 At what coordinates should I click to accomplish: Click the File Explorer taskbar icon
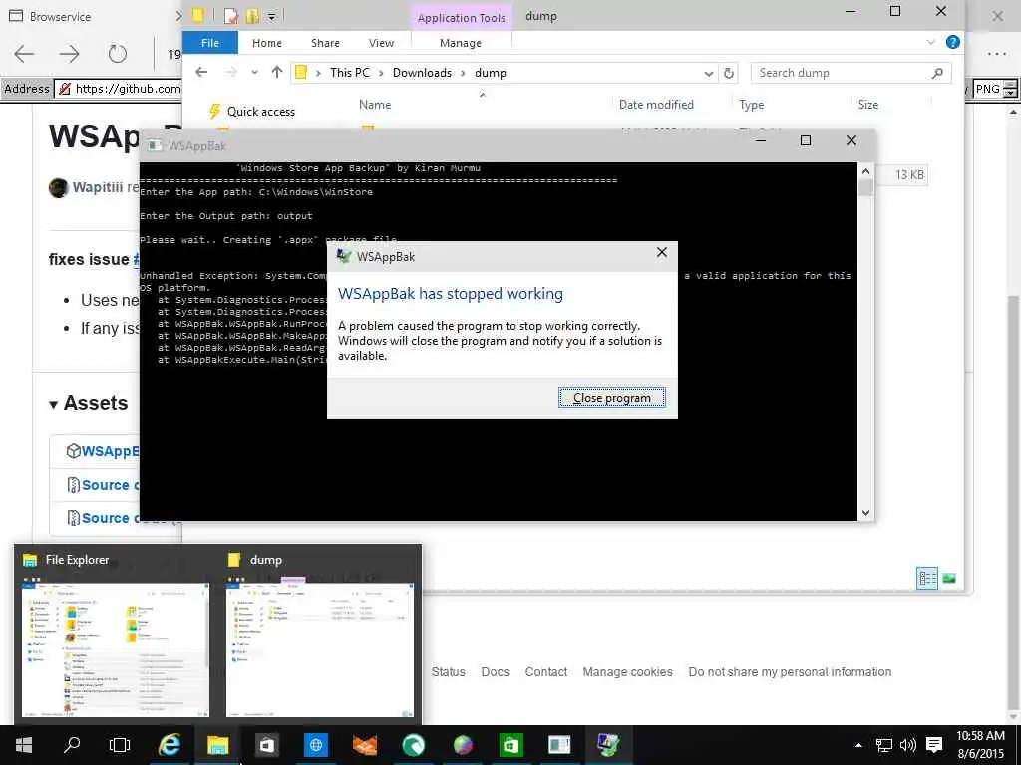click(217, 745)
